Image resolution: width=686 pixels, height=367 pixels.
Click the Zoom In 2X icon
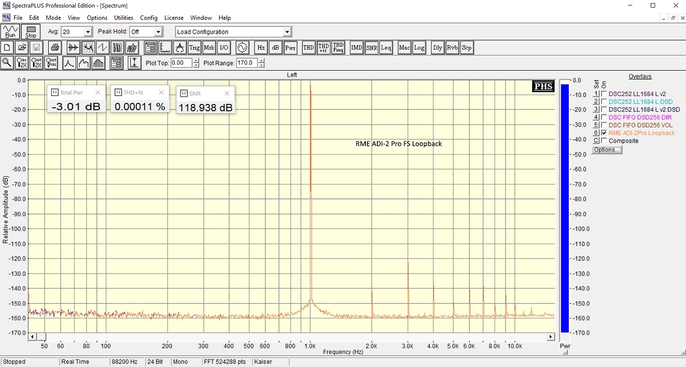[21, 63]
